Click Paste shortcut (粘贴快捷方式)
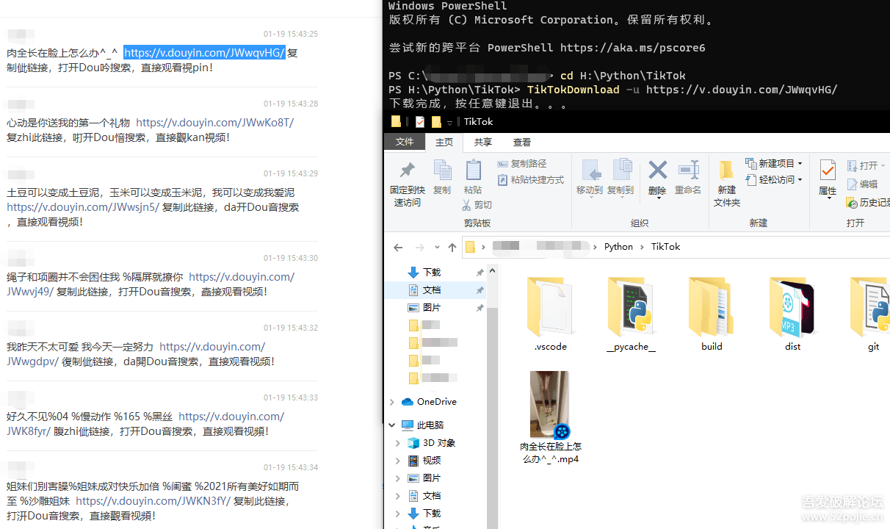 (531, 180)
